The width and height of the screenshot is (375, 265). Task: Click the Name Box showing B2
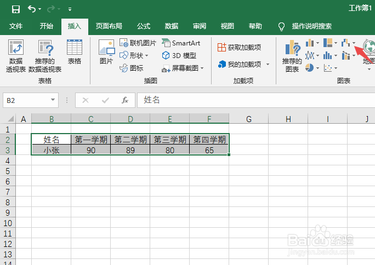pos(26,100)
